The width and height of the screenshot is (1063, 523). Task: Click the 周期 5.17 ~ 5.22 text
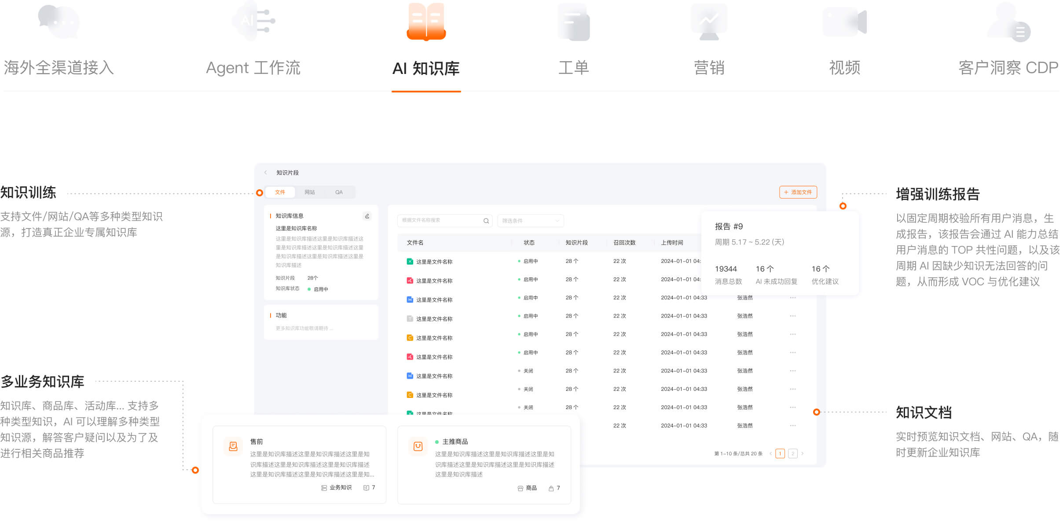[x=749, y=242]
